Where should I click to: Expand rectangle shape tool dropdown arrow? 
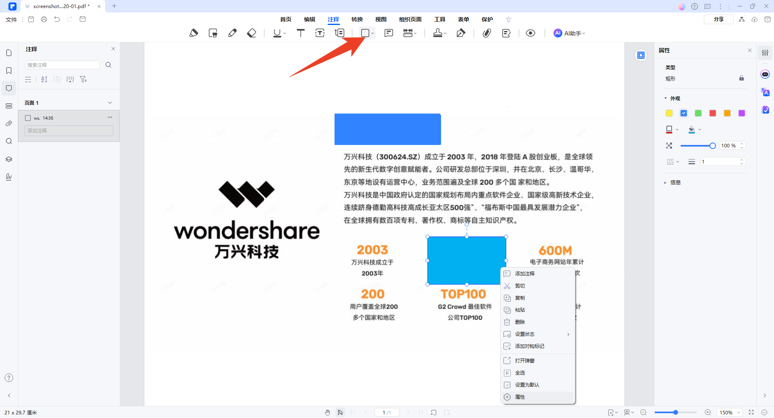click(372, 33)
